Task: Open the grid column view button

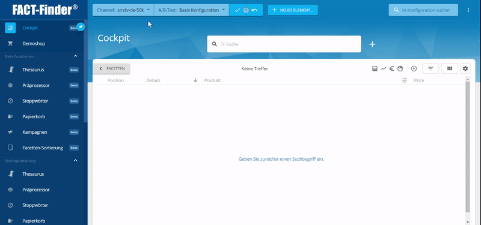Action: 450,68
